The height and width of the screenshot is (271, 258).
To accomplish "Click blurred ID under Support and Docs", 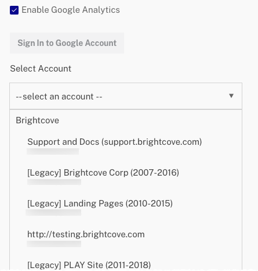I will coord(53,151).
